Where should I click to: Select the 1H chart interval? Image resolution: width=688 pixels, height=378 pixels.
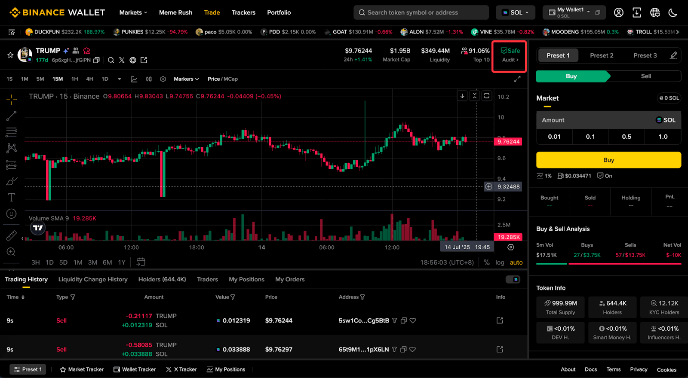click(74, 79)
